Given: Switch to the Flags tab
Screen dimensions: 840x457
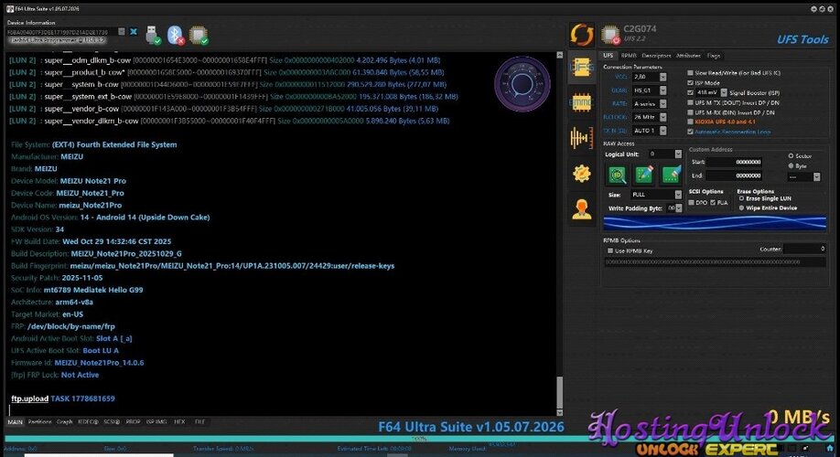Looking at the screenshot, I should pos(714,56).
